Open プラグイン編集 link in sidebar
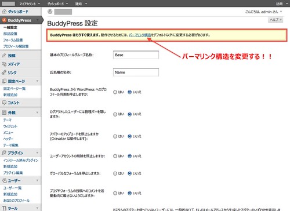Image resolution: width=290 pixels, height=211 pixels. (13, 173)
